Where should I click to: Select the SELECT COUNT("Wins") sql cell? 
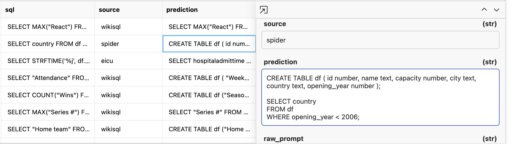[x=48, y=95]
